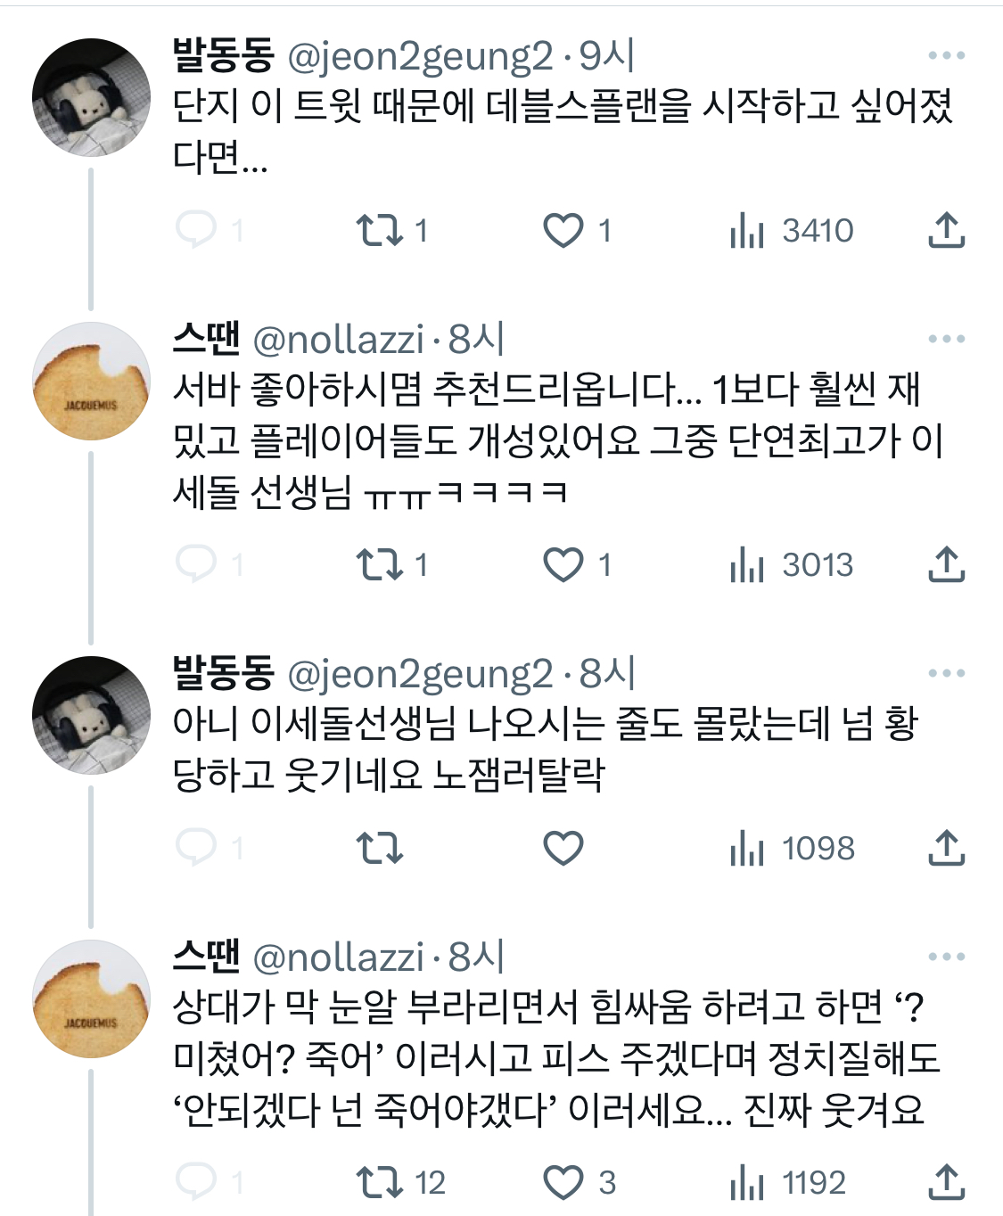Share the first 발동동 tweet
The image size is (1003, 1216).
click(x=946, y=230)
